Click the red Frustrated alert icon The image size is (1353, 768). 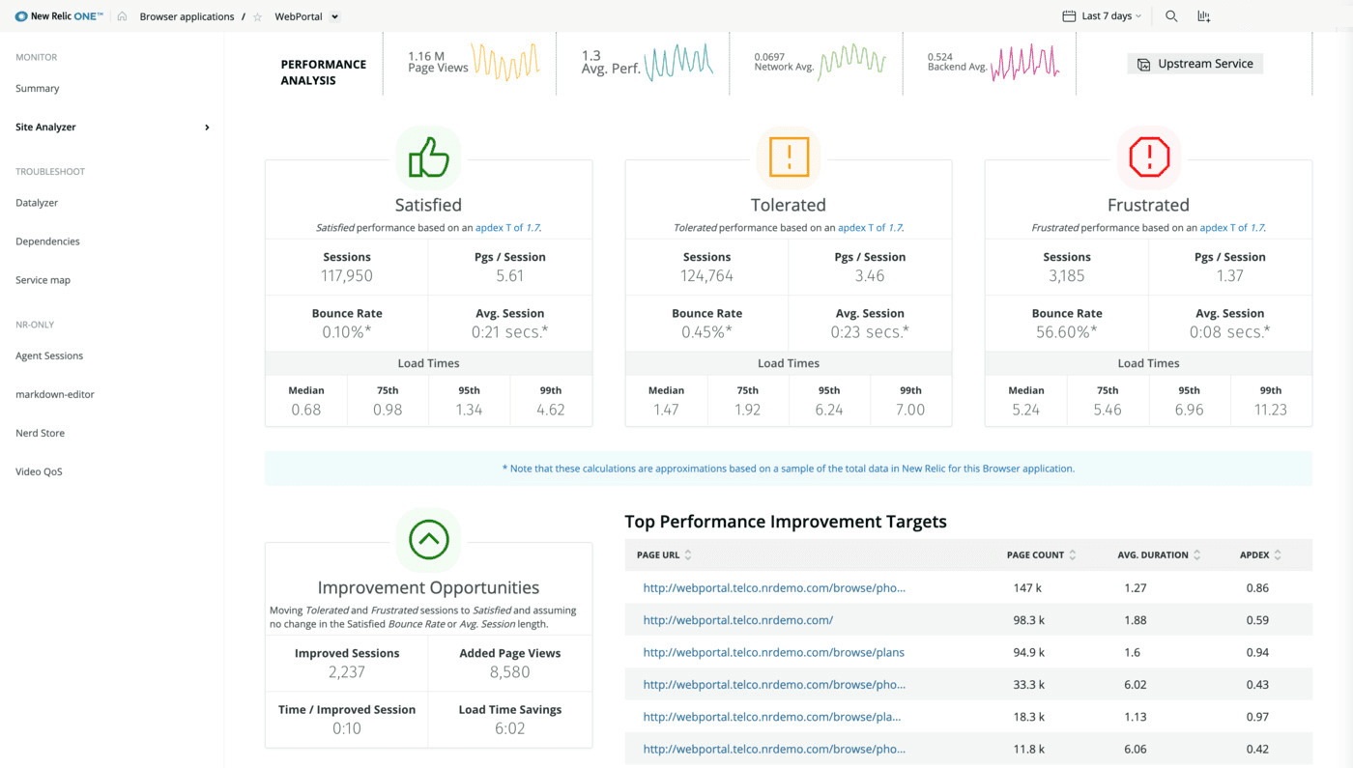1148,156
